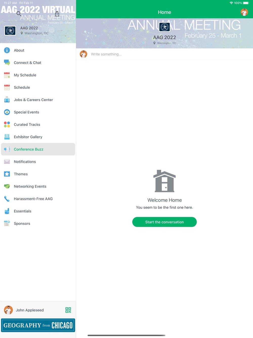Click the Curated Tracks colored dots icon
The image size is (253, 338).
7,124
